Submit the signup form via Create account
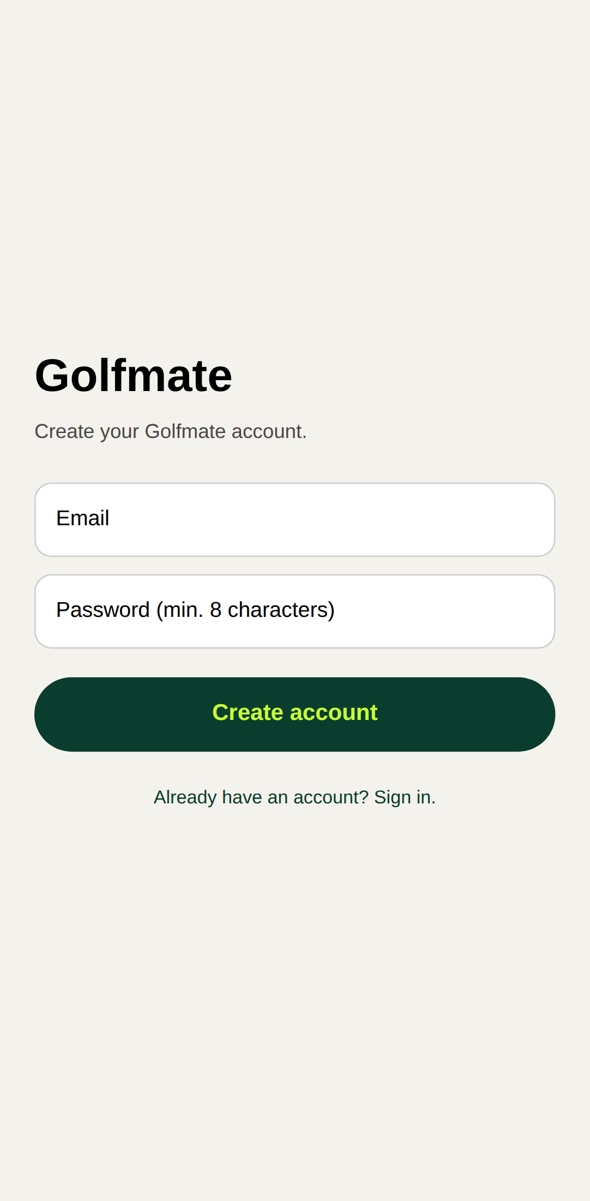 point(294,713)
